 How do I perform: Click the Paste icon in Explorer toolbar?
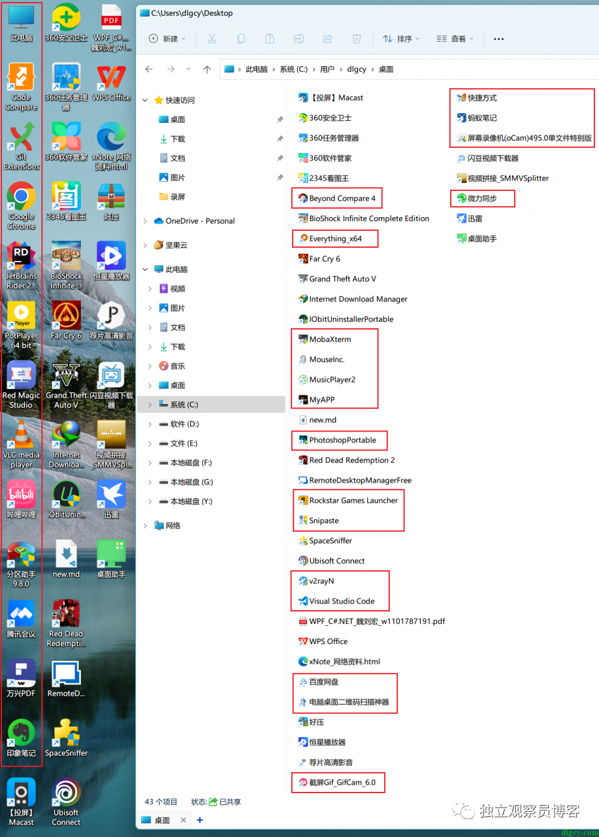point(270,39)
